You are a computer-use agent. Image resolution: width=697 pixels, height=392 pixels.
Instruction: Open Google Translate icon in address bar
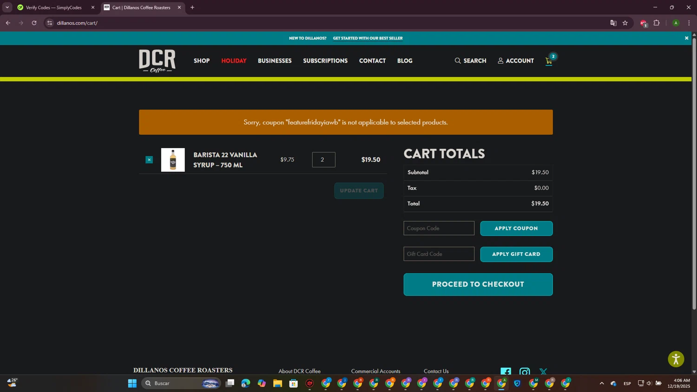click(x=613, y=23)
